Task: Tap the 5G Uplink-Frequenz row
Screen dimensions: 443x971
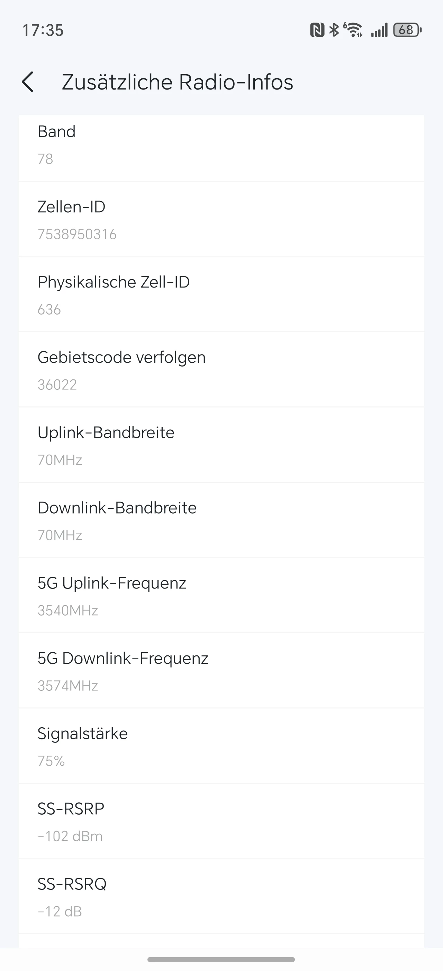Action: click(x=221, y=596)
